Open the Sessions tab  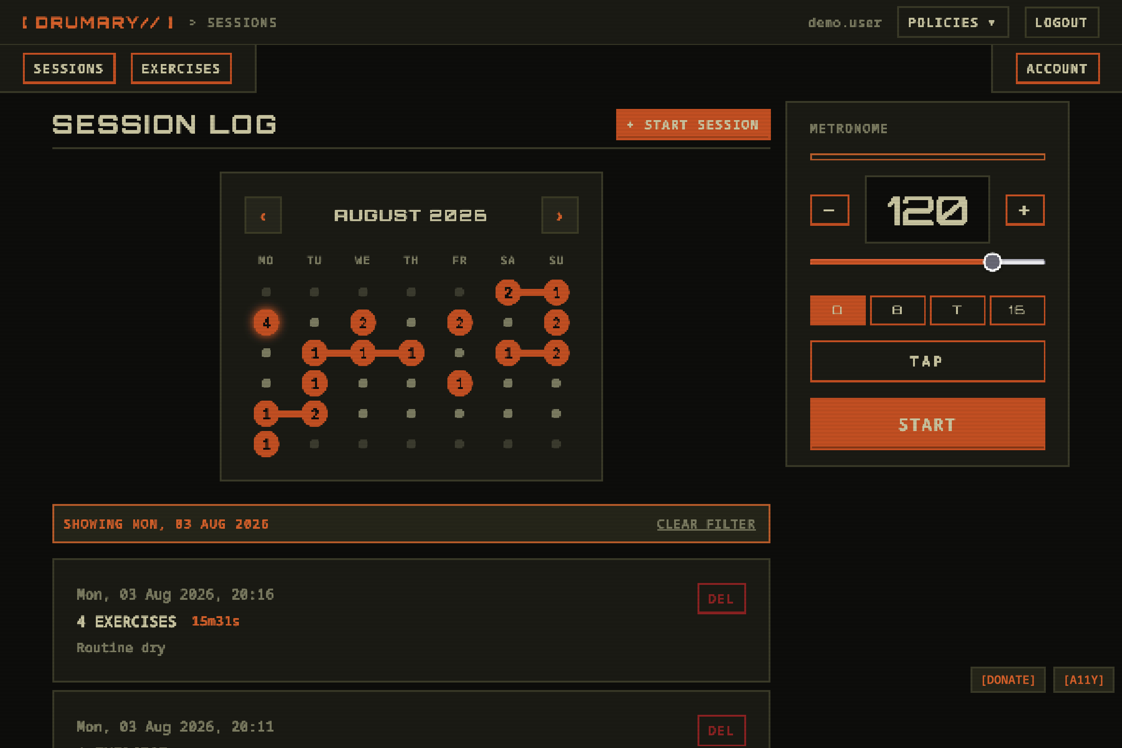(x=69, y=69)
